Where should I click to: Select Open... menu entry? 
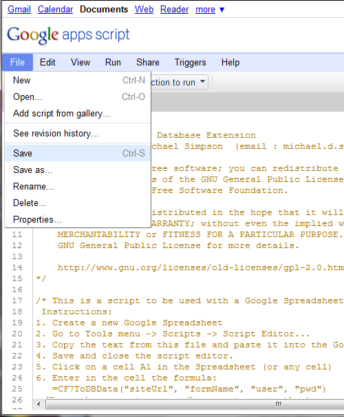(78, 96)
